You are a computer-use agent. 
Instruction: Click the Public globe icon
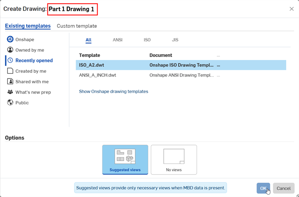pyautogui.click(x=10, y=102)
